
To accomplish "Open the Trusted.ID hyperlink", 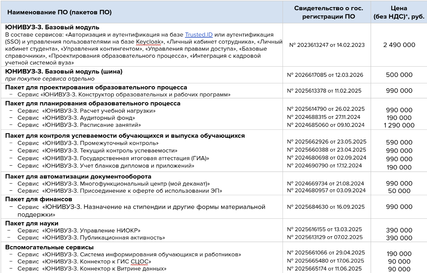I will [199, 35].
